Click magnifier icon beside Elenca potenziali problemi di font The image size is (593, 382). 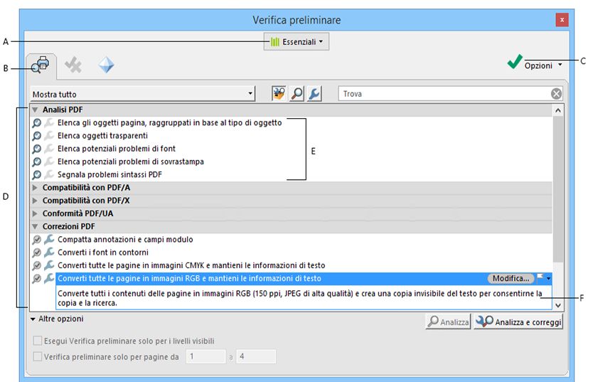pos(37,149)
